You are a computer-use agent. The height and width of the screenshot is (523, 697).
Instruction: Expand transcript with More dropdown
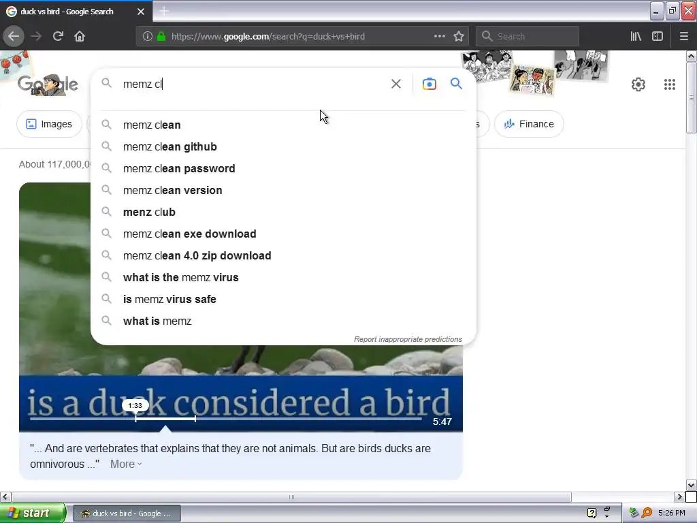pos(126,464)
